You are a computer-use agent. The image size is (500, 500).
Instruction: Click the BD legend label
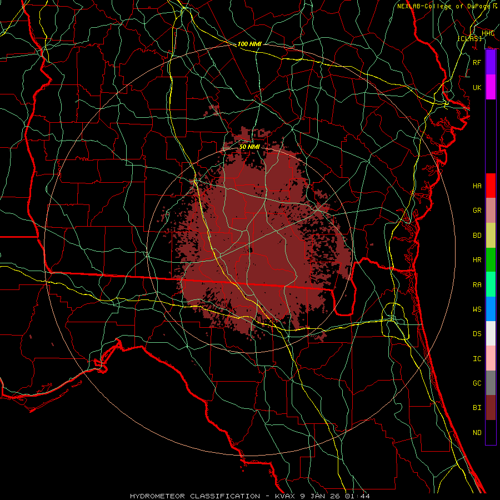pos(477,236)
